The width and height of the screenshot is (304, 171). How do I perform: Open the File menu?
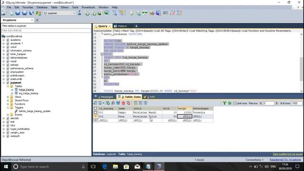tap(9, 8)
